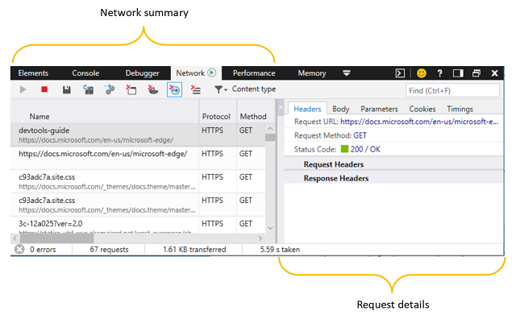516x319 pixels.
Task: Switch to the Elements tab
Action: (x=33, y=73)
